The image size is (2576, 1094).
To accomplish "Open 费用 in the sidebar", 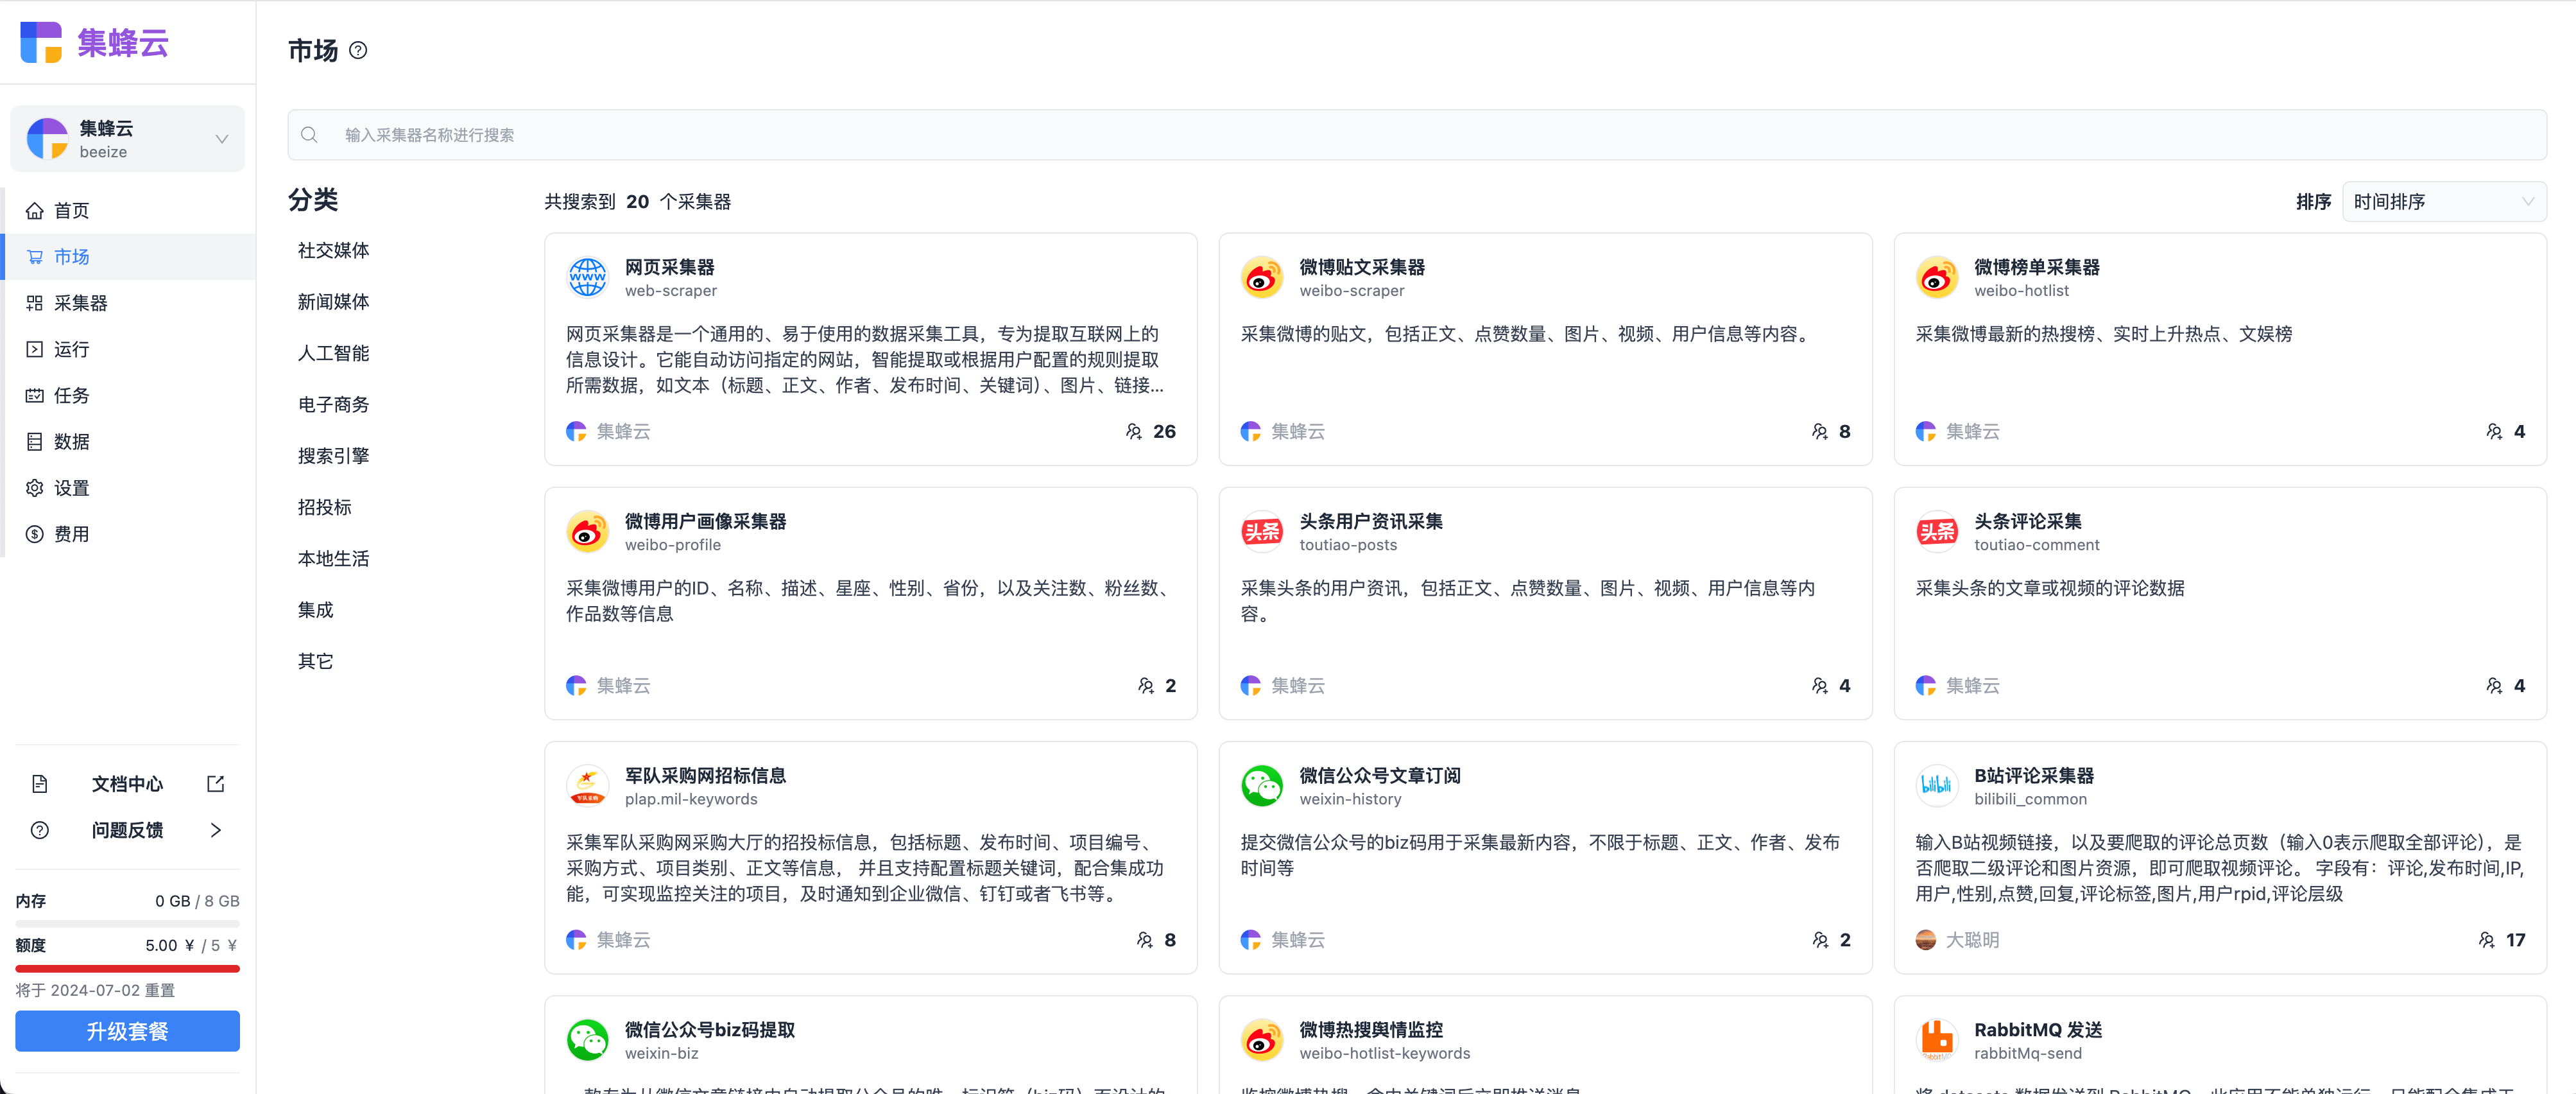I will pos(128,534).
